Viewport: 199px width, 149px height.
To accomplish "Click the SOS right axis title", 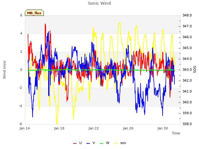I will [x=195, y=70].
